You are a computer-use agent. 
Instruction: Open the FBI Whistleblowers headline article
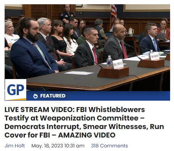point(84,122)
